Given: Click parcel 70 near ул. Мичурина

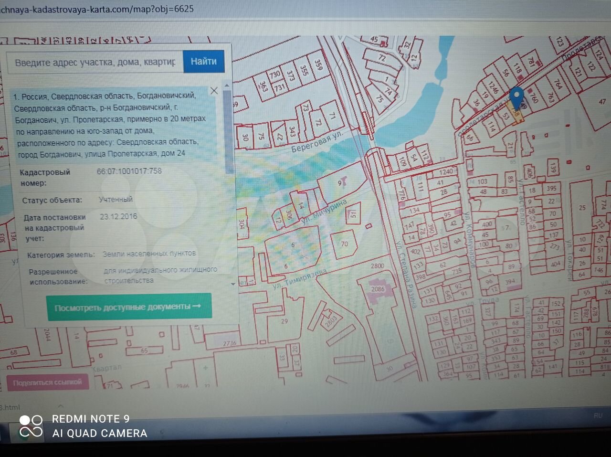Looking at the screenshot, I should 344,244.
